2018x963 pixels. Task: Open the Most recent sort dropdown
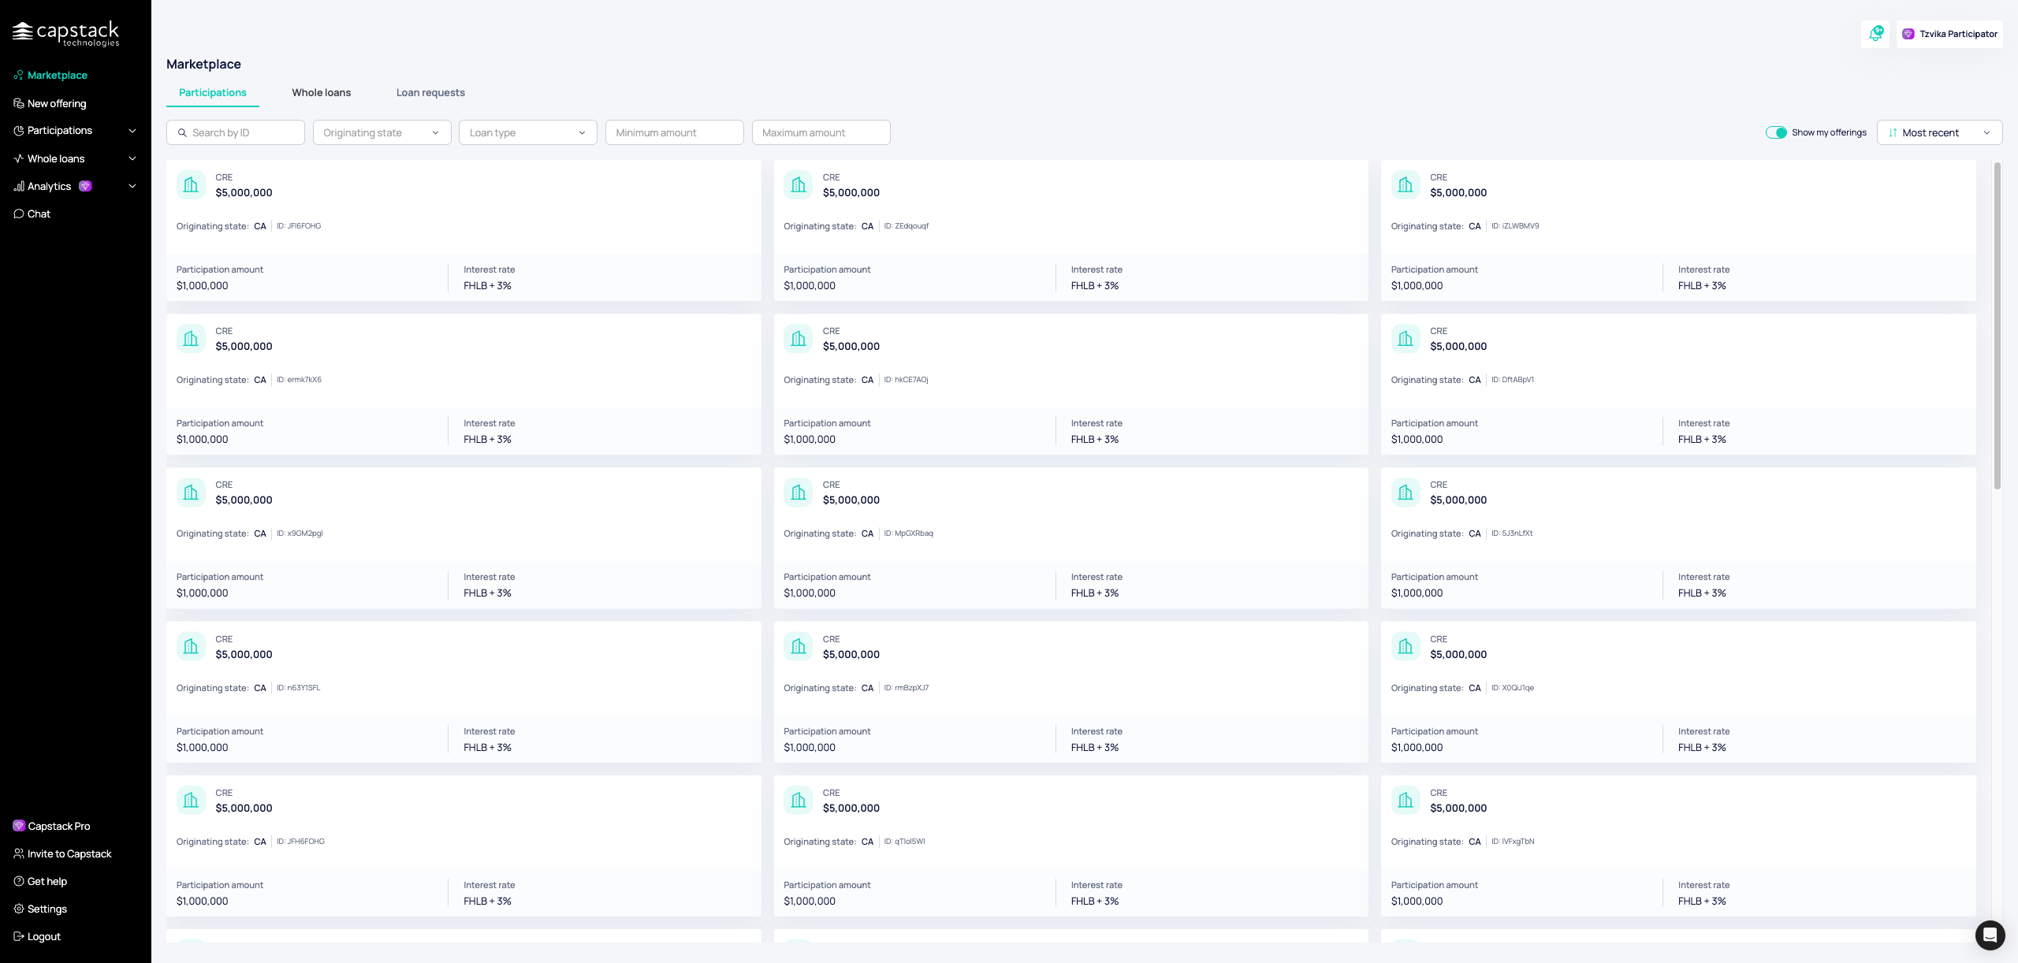point(1939,132)
